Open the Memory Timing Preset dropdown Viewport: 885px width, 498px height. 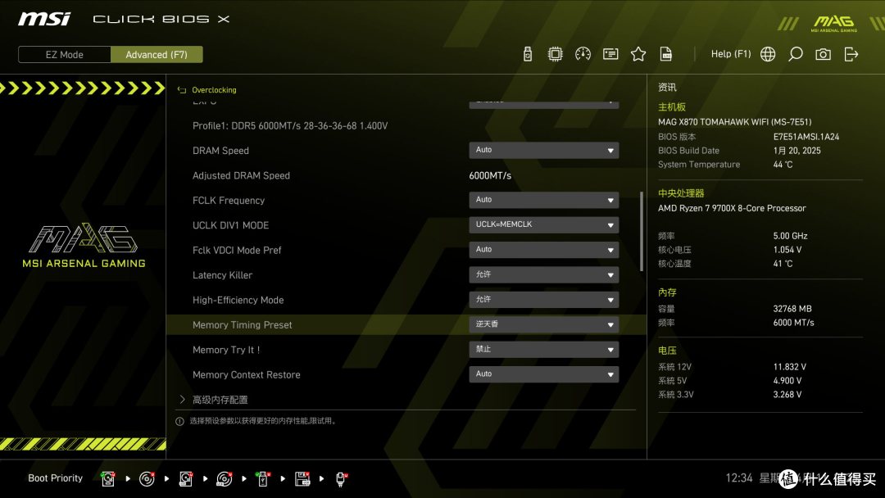543,324
